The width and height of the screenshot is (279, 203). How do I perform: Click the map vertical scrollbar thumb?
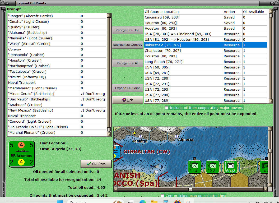pyautogui.click(x=270, y=151)
